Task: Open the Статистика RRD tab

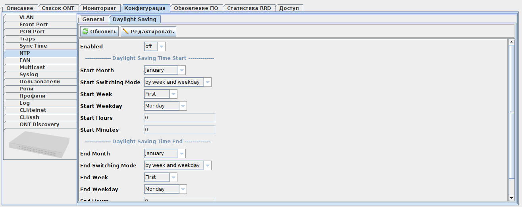Action: (x=249, y=8)
